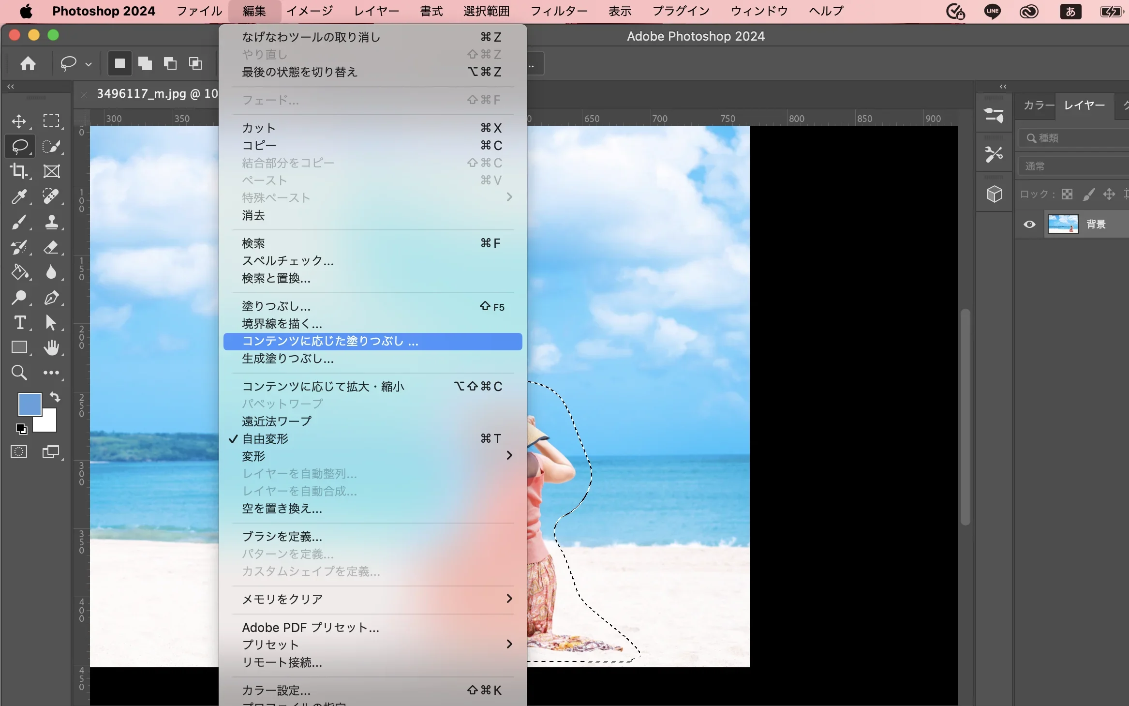
Task: Open the lasso tool preset dropdown arrow
Action: 89,64
